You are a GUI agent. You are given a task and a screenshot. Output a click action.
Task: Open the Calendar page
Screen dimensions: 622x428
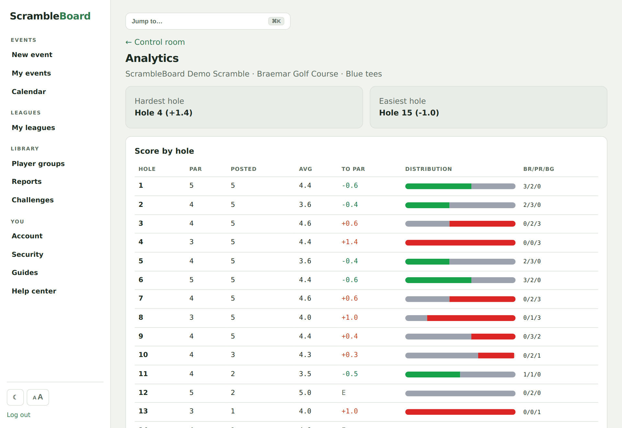[x=29, y=92]
